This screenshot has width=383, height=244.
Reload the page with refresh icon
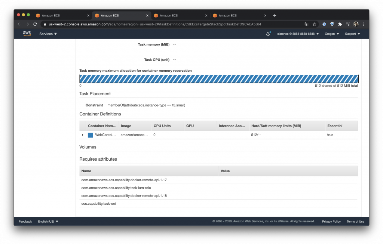pyautogui.click(x=35, y=24)
